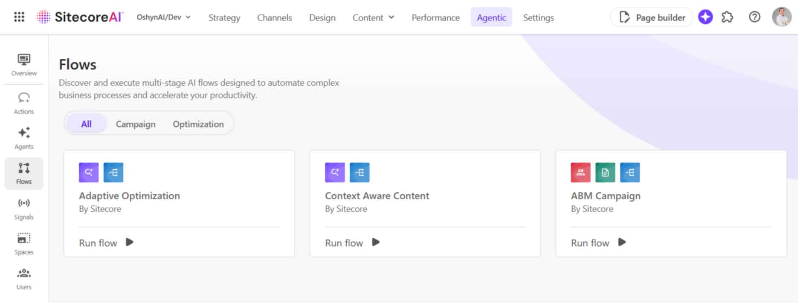Click red audience icon on ABM Campaign card
The image size is (800, 306).
click(x=581, y=172)
